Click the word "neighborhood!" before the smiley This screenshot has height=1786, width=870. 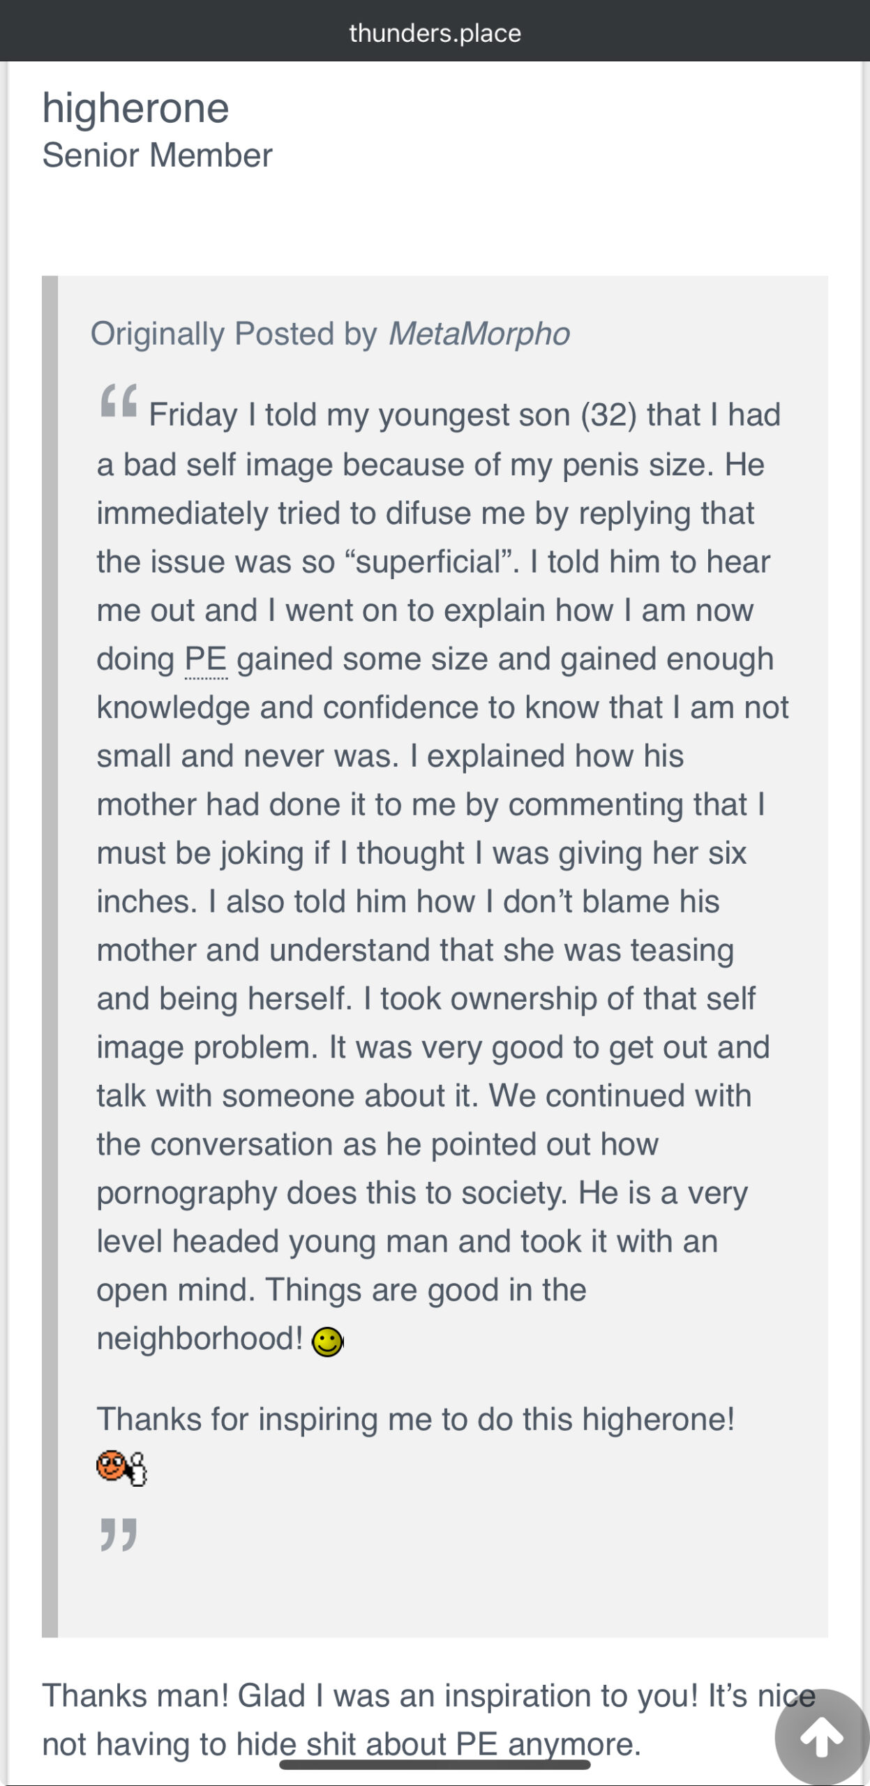coord(200,1338)
